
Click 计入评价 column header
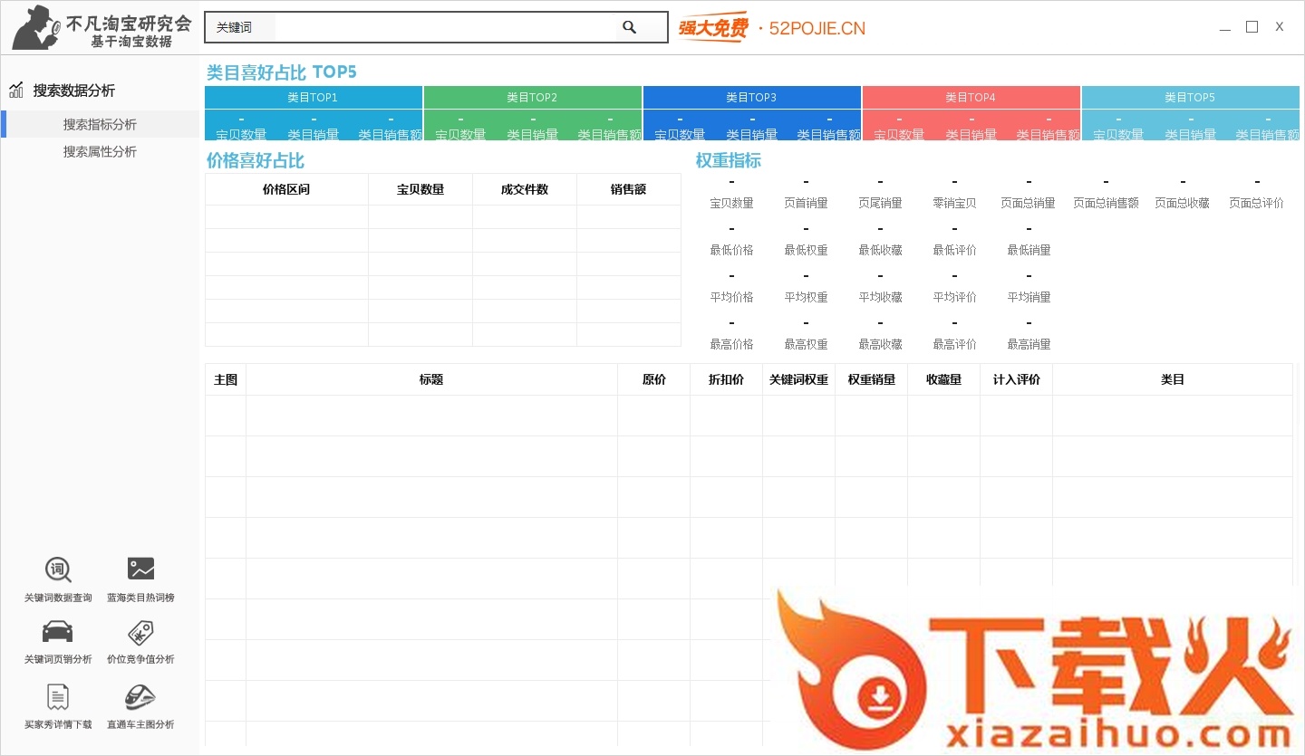(x=1016, y=379)
